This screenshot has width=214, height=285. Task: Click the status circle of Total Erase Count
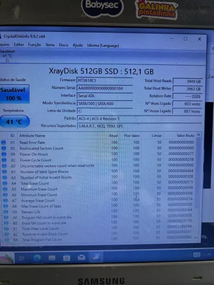[5, 184]
